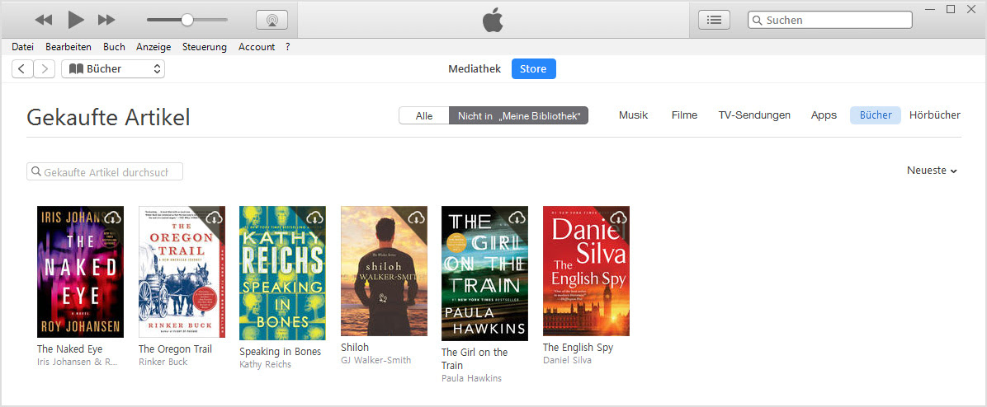Open the Steuerung menu

[x=204, y=46]
